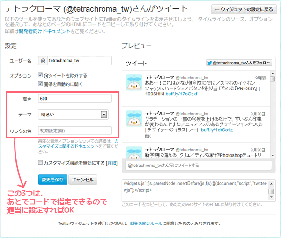
Task: Open the developer documentation link
Action: pyautogui.click(x=44, y=31)
